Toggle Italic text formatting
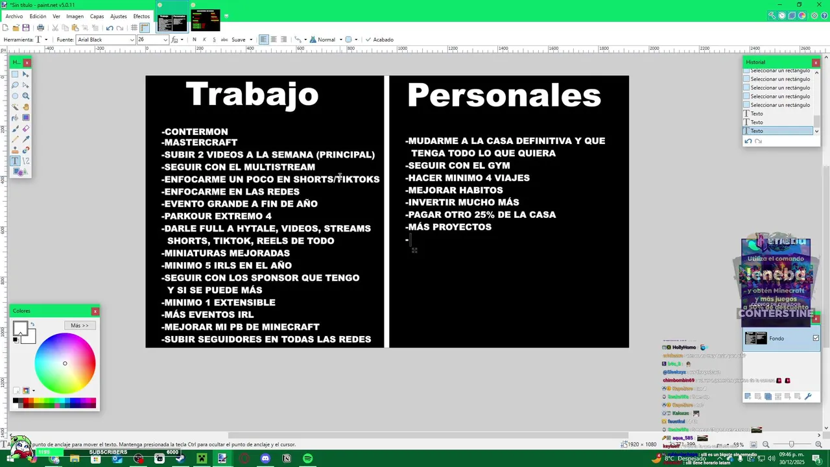Image resolution: width=830 pixels, height=467 pixels. pos(204,40)
